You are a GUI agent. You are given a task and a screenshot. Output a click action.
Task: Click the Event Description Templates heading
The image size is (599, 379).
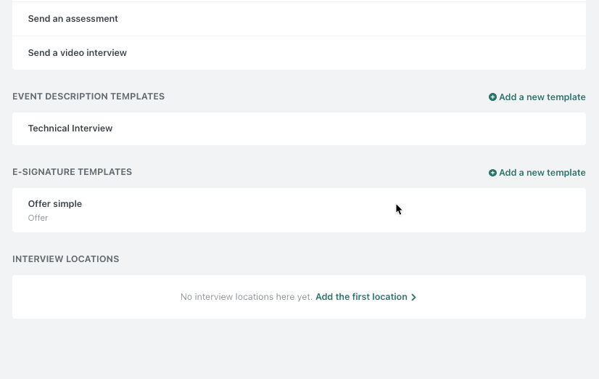(88, 97)
